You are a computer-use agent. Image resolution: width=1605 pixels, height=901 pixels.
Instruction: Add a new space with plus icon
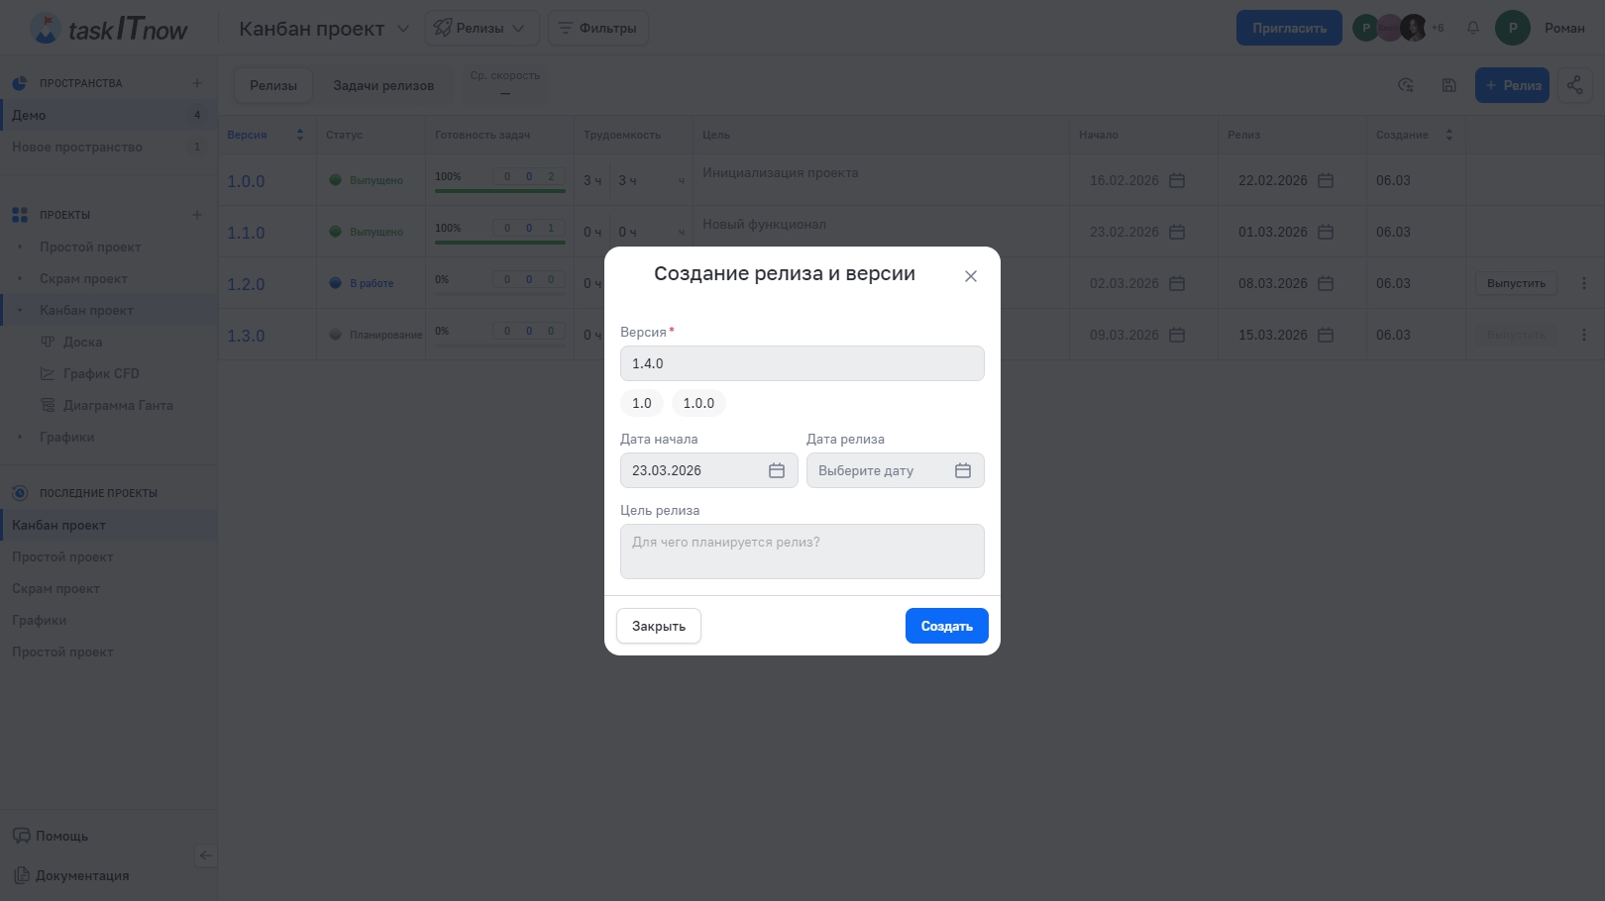click(196, 83)
